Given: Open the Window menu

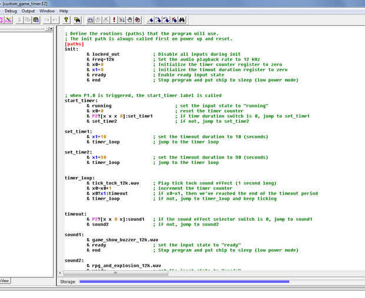Looking at the screenshot, I should click(47, 11).
